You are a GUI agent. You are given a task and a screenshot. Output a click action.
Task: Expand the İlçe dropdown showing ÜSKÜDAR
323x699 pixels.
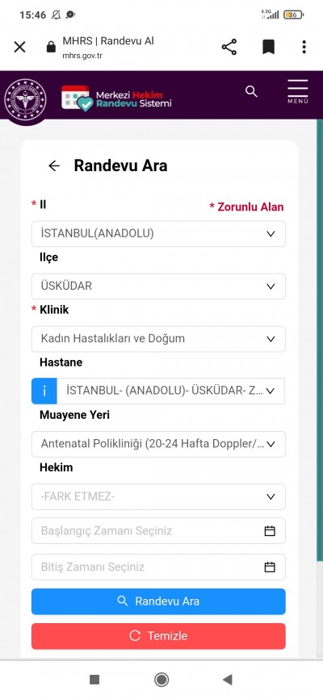pyautogui.click(x=158, y=287)
